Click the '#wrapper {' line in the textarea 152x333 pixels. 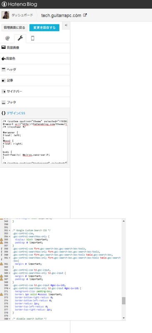click(11, 132)
